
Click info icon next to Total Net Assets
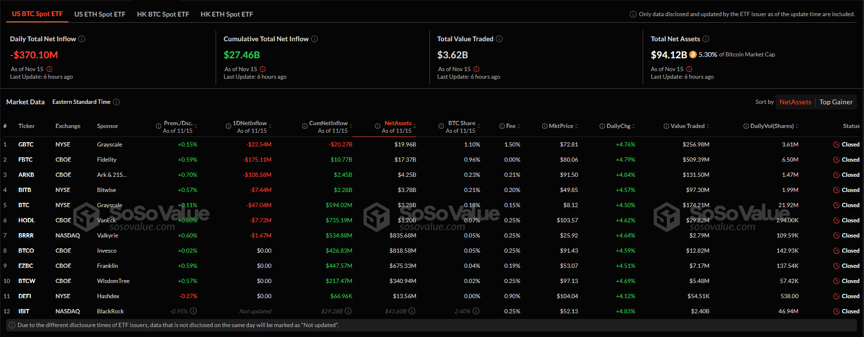[706, 39]
